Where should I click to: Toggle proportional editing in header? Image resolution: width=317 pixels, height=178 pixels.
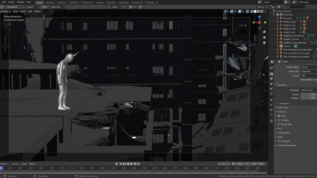point(140,7)
